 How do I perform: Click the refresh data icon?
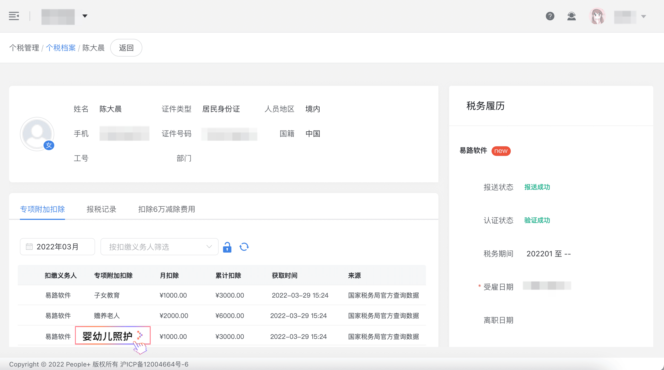pyautogui.click(x=244, y=247)
